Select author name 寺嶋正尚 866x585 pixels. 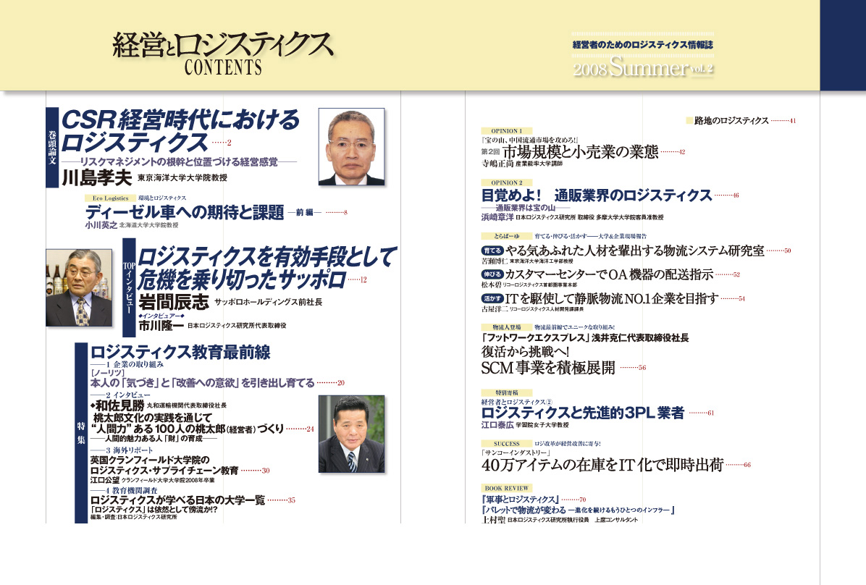pos(497,164)
